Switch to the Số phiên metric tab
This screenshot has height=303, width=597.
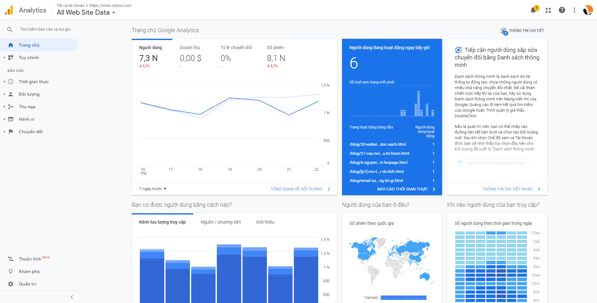(275, 48)
